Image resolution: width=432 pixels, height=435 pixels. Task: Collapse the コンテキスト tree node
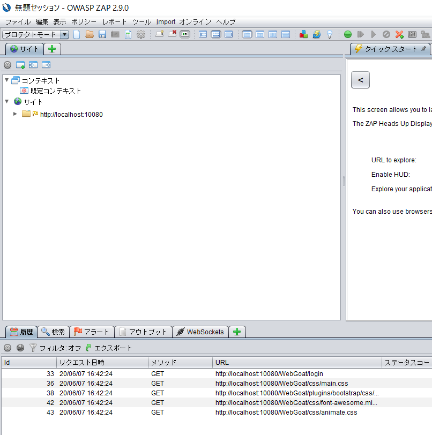click(7, 80)
